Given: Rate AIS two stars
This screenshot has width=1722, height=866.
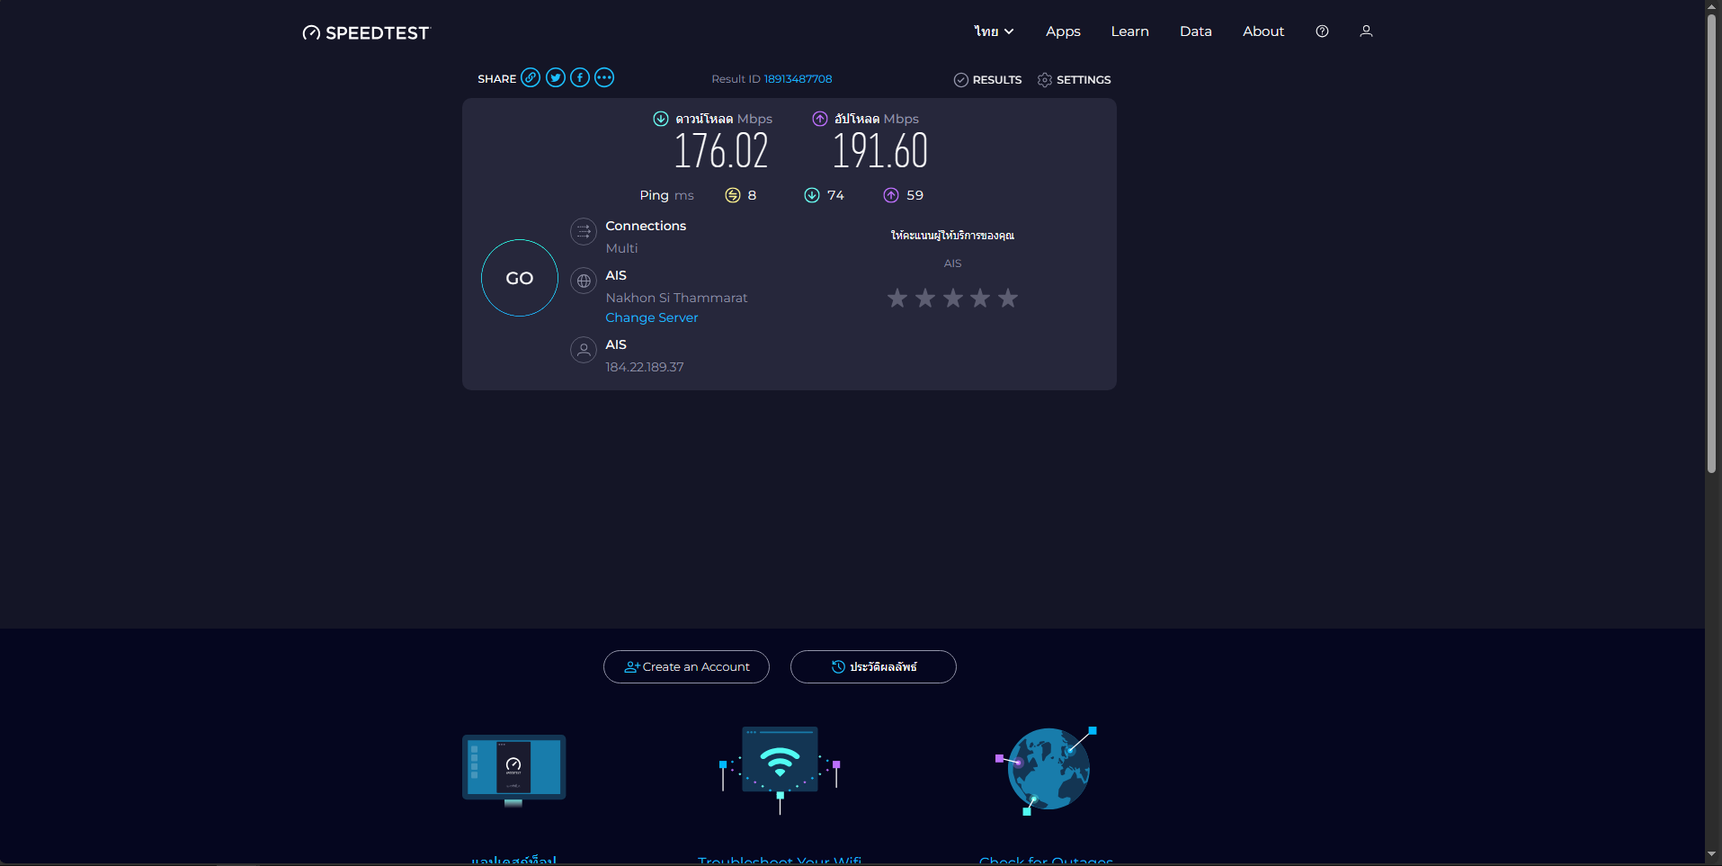Looking at the screenshot, I should click(925, 298).
